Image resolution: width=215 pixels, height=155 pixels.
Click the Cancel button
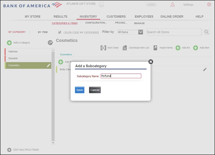95,90
